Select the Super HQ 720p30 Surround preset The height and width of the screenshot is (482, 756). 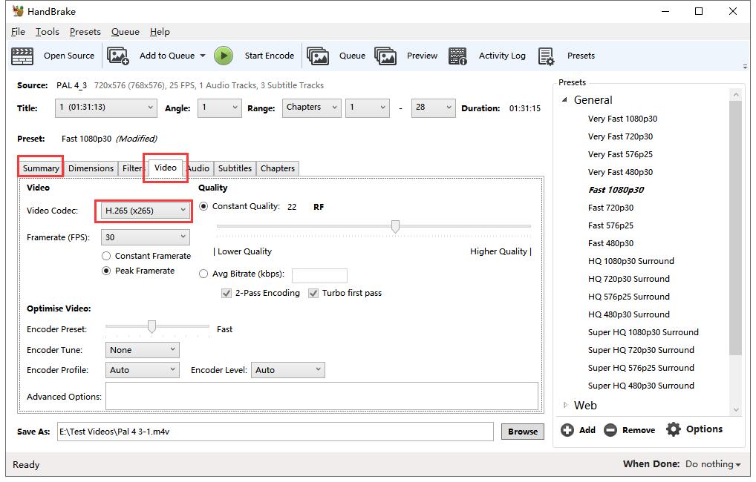tap(641, 350)
